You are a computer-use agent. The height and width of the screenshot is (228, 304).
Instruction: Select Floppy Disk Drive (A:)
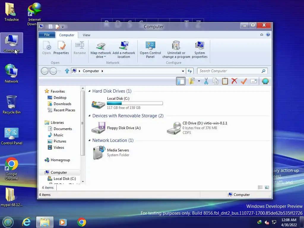116,128
